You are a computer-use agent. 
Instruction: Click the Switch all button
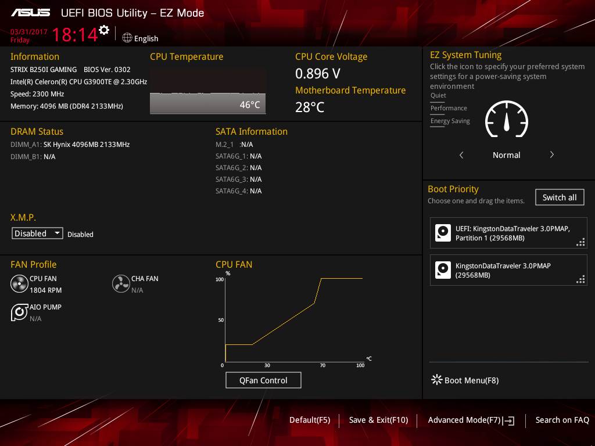click(560, 197)
